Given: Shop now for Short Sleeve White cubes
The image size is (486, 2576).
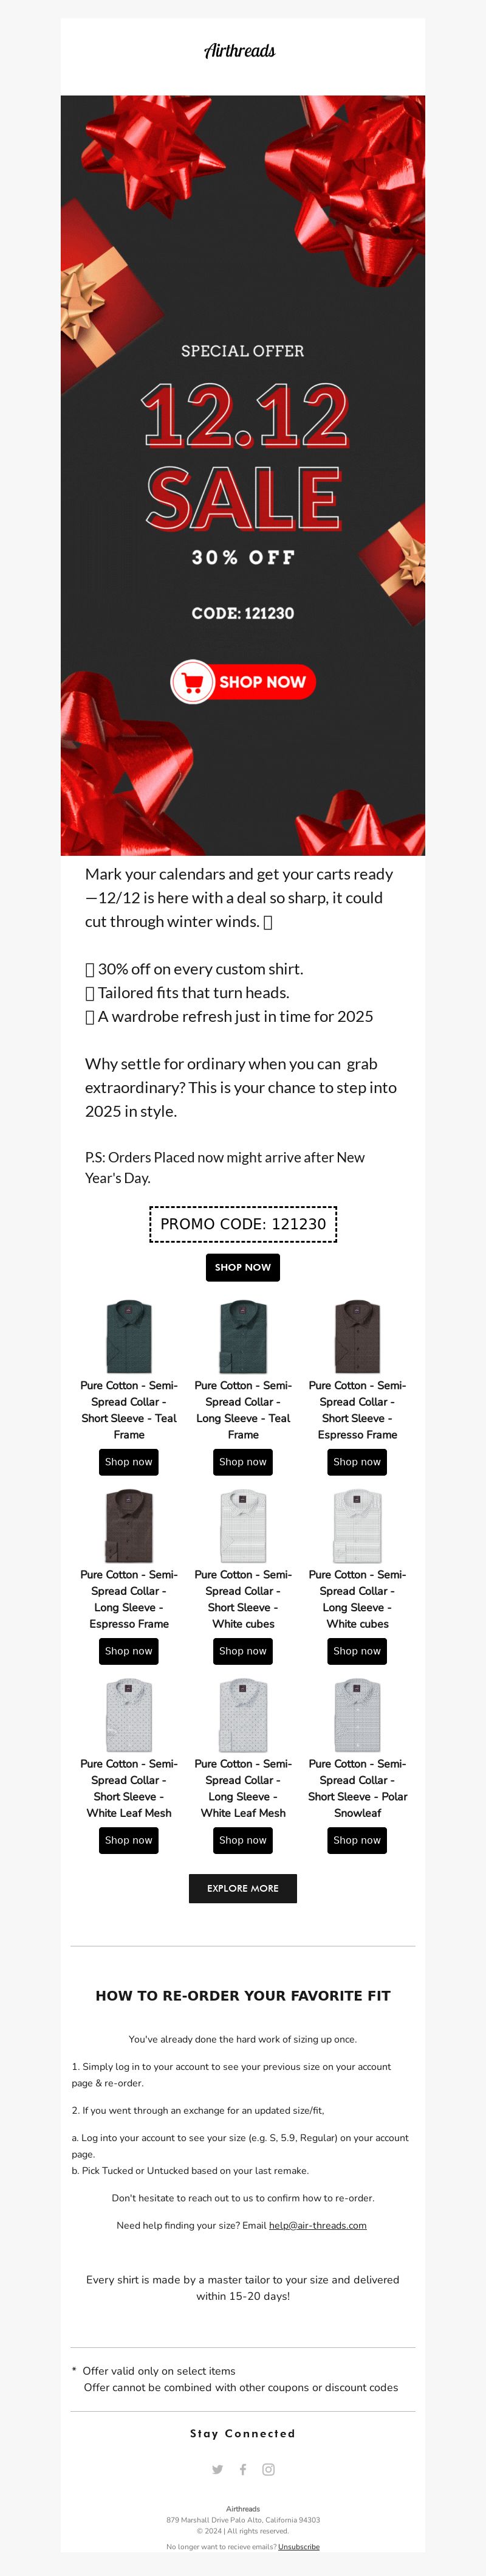Looking at the screenshot, I should 242,1651.
